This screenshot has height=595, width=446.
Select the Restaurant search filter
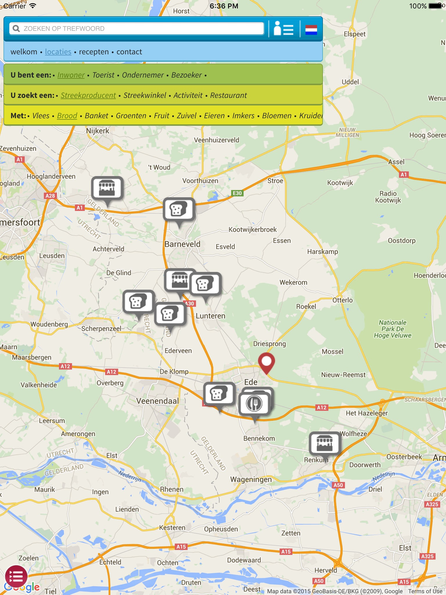pos(228,96)
